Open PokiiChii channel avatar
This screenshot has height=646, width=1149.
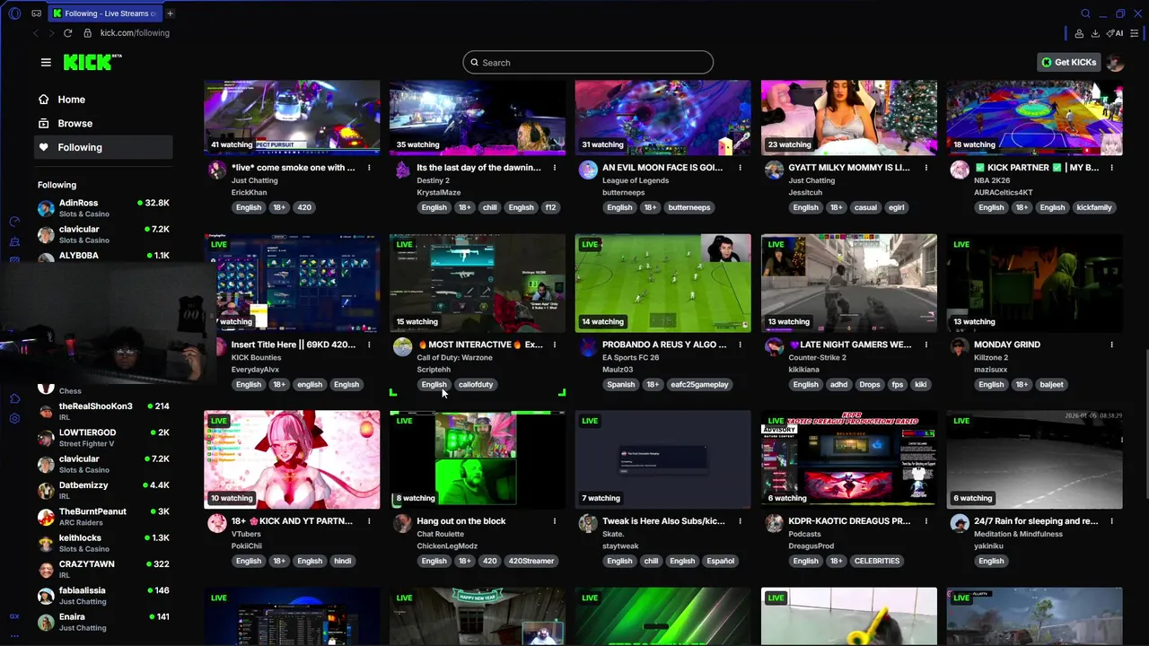(217, 524)
